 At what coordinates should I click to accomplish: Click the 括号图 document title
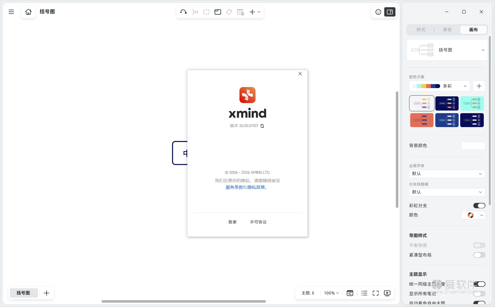pos(47,12)
